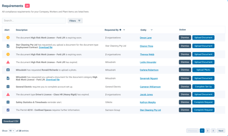
Task: Click General Electric in Requested By column
Action: (113, 87)
